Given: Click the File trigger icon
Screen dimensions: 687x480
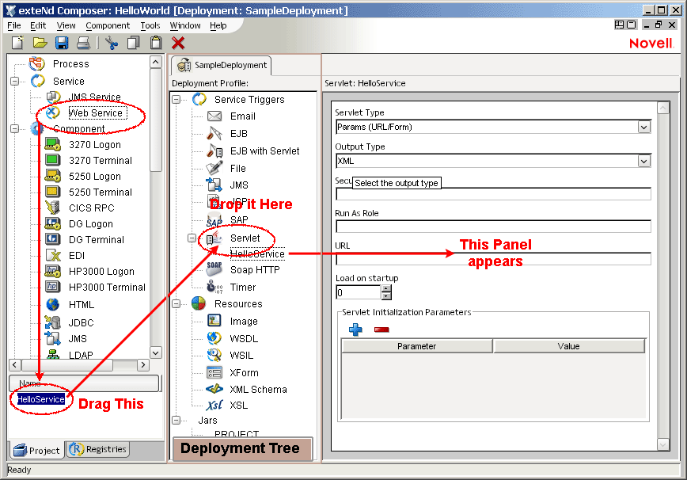Looking at the screenshot, I should pyautogui.click(x=214, y=169).
